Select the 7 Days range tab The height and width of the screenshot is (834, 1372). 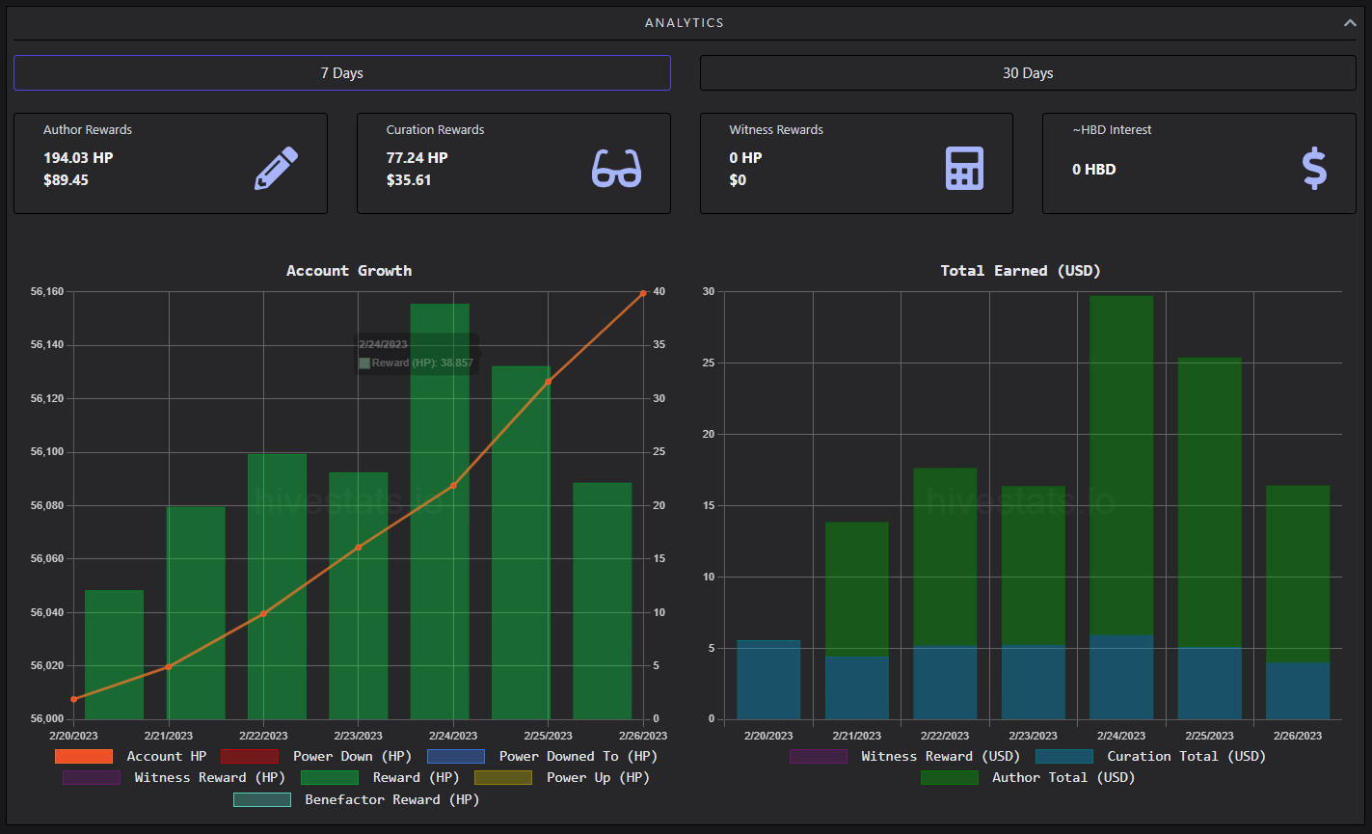pyautogui.click(x=342, y=73)
